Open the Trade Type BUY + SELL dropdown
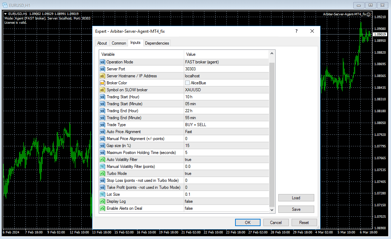 point(226,125)
